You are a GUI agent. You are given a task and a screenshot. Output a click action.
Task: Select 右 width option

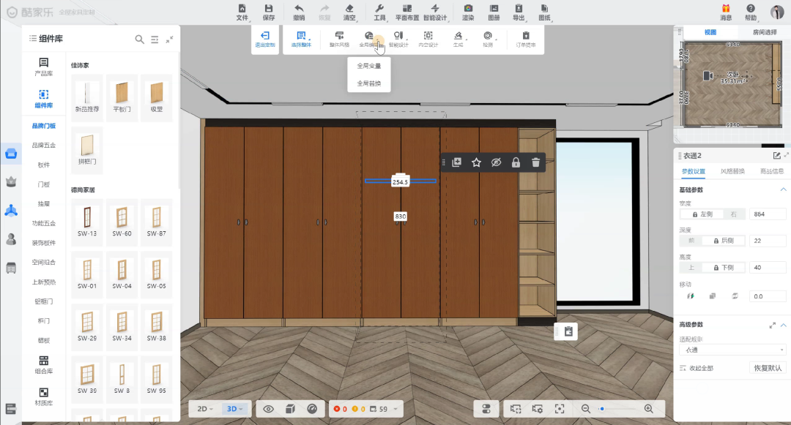[734, 214]
